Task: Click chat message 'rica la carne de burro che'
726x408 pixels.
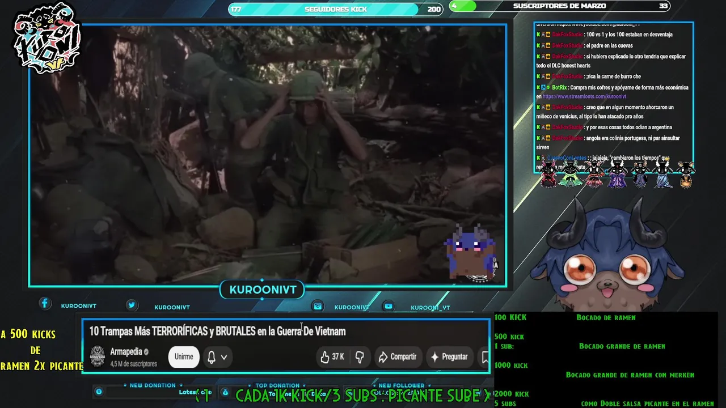Action: coord(614,76)
